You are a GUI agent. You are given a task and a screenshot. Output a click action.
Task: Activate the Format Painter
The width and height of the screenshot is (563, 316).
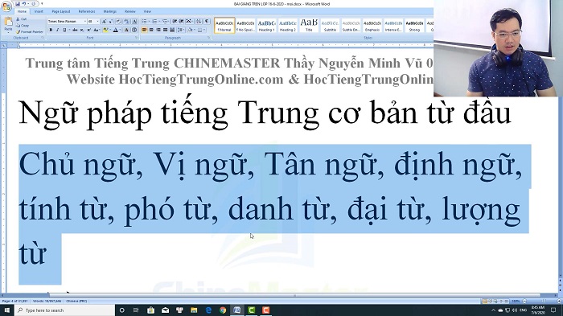point(30,32)
